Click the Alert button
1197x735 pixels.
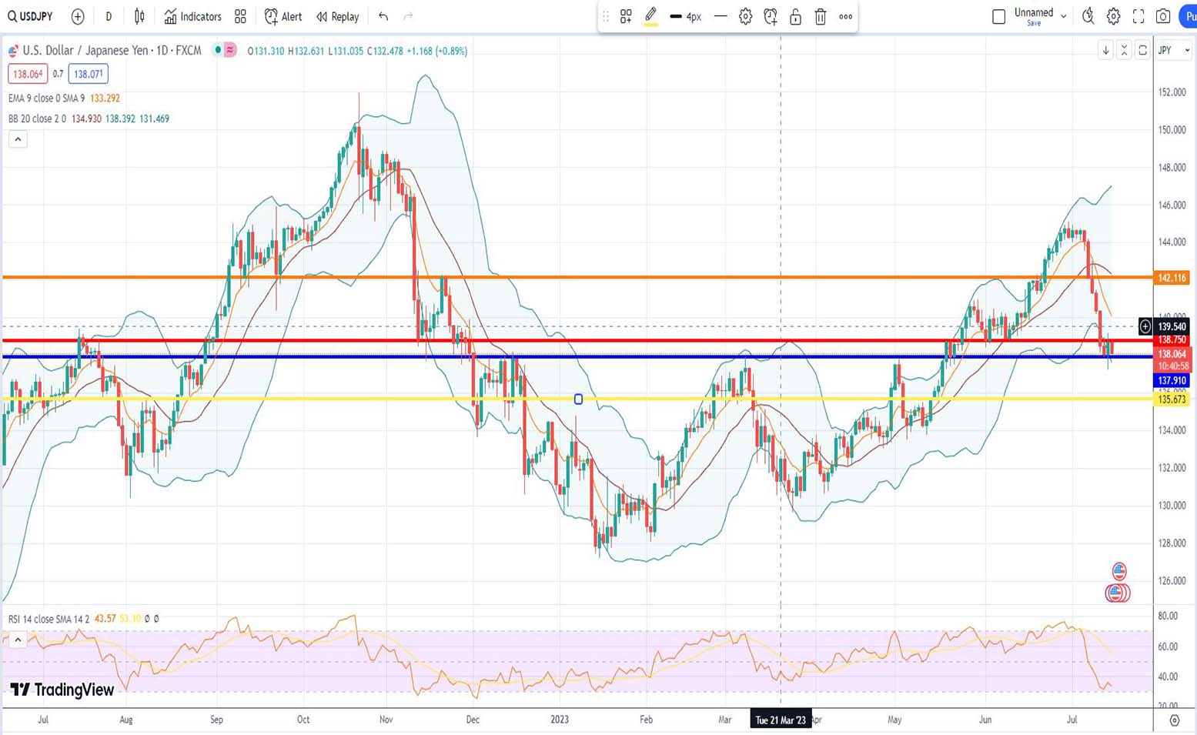coord(283,16)
